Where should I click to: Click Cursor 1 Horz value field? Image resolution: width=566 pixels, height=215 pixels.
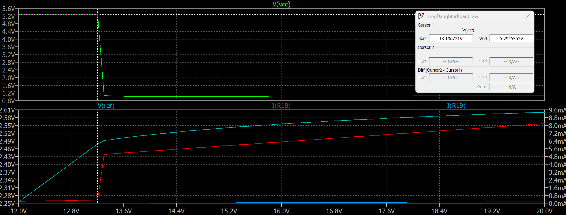451,38
